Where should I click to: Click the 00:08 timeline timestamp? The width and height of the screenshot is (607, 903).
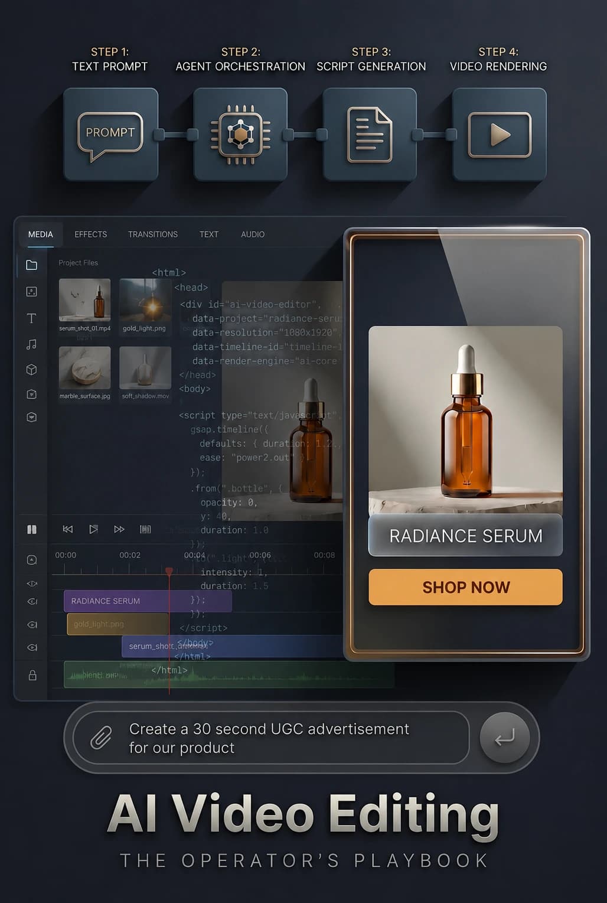point(324,555)
